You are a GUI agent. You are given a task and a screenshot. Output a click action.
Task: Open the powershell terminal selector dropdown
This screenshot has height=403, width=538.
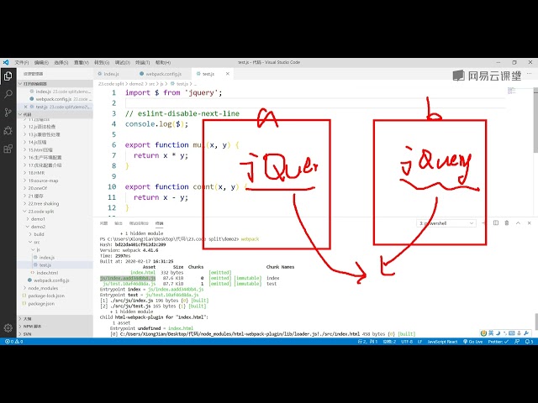tap(446, 223)
